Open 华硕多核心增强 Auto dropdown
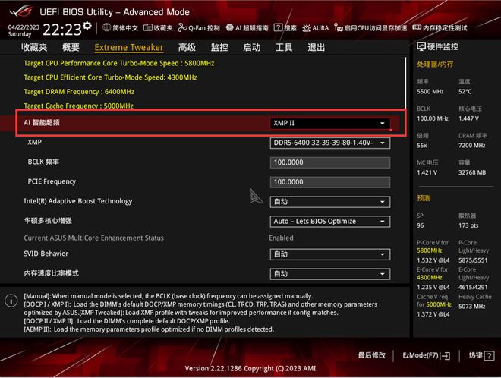The height and width of the screenshot is (378, 501). pos(329,222)
